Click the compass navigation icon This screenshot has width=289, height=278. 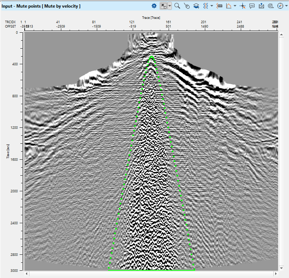280,6
